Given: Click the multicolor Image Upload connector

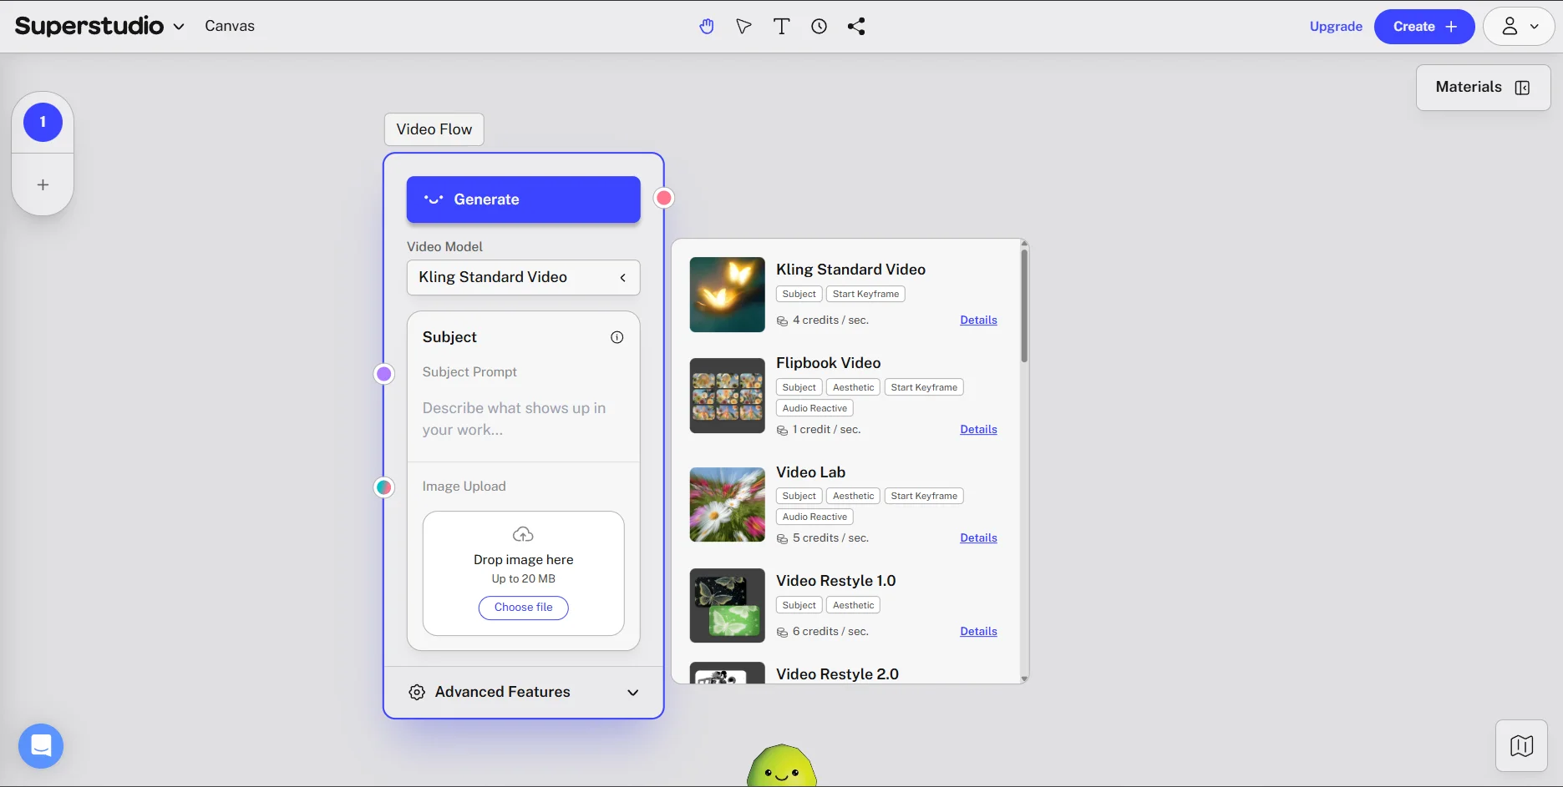Looking at the screenshot, I should (x=384, y=487).
